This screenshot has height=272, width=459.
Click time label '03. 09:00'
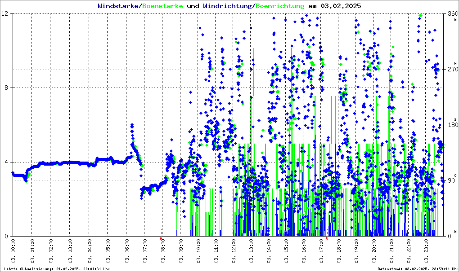(181, 251)
